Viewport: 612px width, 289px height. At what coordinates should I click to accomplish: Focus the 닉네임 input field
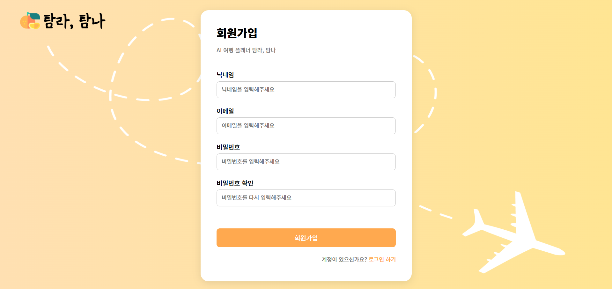click(306, 90)
